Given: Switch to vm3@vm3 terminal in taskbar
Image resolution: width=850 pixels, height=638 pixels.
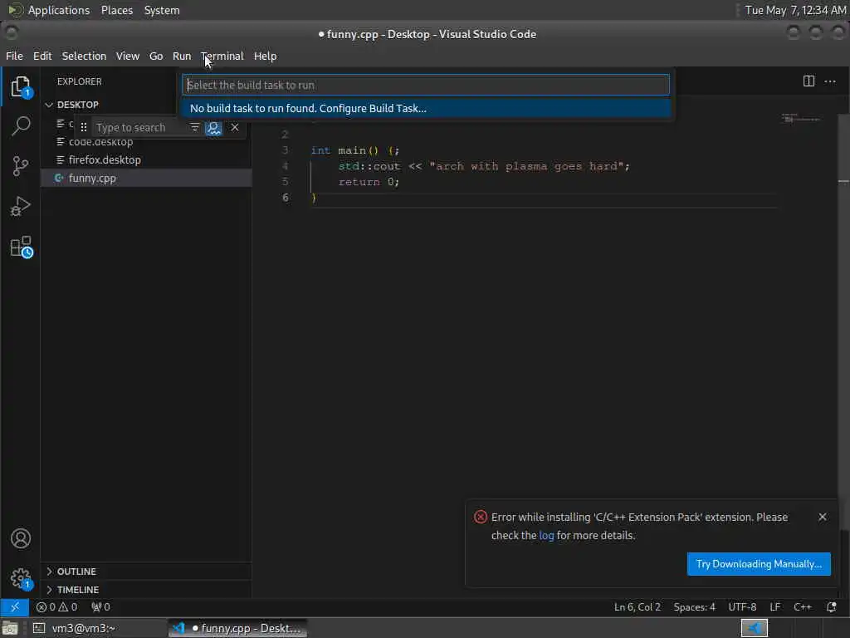Looking at the screenshot, I should [x=98, y=628].
